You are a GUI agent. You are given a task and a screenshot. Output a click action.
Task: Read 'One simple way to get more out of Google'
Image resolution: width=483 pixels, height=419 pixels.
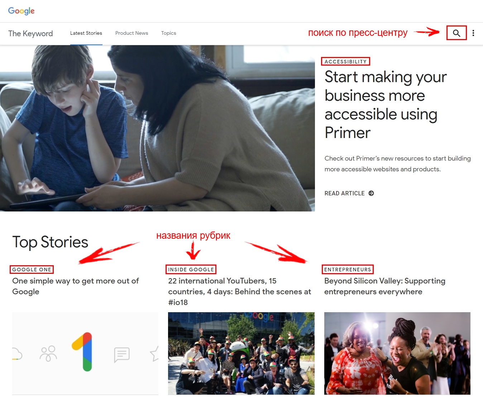(76, 286)
